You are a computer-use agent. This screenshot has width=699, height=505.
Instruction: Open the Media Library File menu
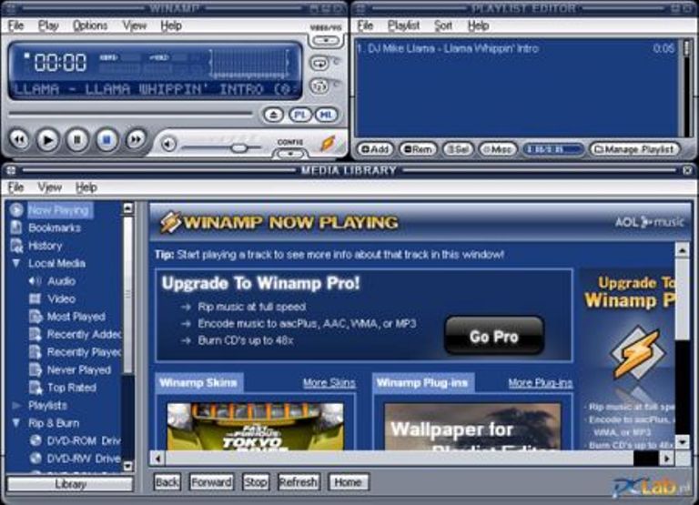(15, 187)
